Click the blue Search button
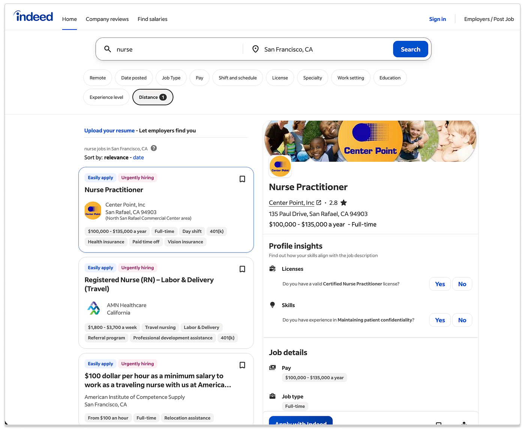Screen dimensions: 525x429 [411, 49]
